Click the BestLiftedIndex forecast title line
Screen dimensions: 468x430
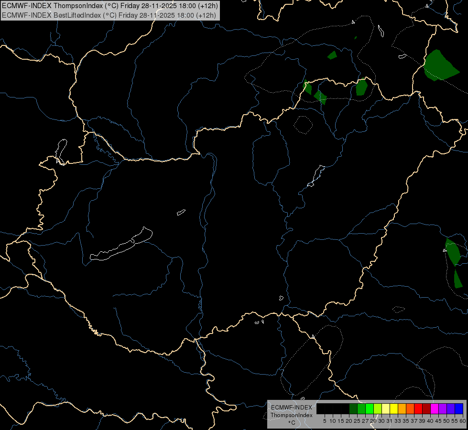coord(109,15)
